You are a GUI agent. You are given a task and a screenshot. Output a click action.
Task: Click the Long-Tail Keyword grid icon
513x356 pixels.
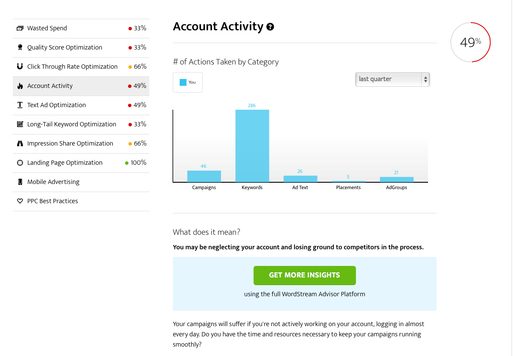(20, 124)
